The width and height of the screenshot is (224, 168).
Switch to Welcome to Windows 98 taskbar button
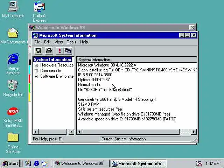pos(81,163)
